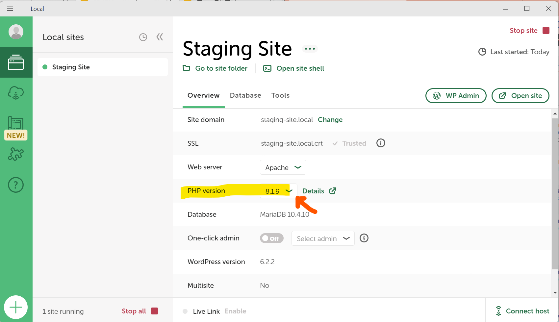Show One-click admin info icon
The height and width of the screenshot is (322, 559).
[364, 238]
